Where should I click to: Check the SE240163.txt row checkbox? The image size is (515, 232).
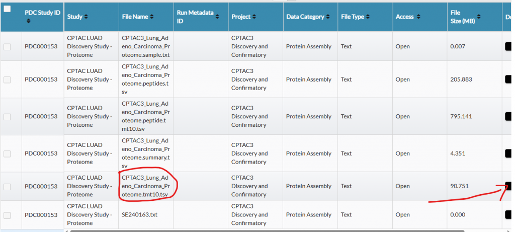(x=7, y=215)
